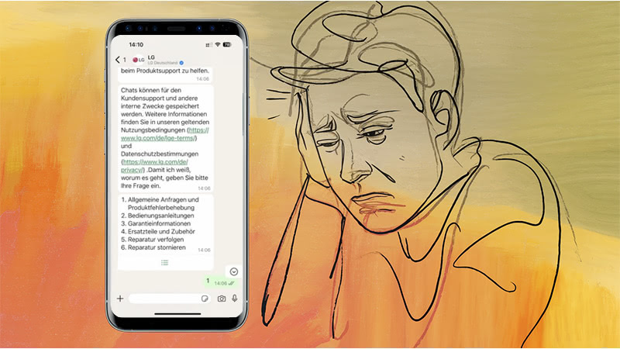Tap the sent '1' message bubble
Image resolution: width=620 pixels, height=349 pixels.
(220, 282)
